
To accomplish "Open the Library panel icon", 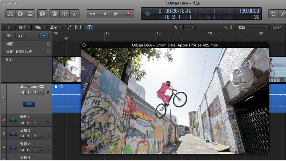I will 11,14.
